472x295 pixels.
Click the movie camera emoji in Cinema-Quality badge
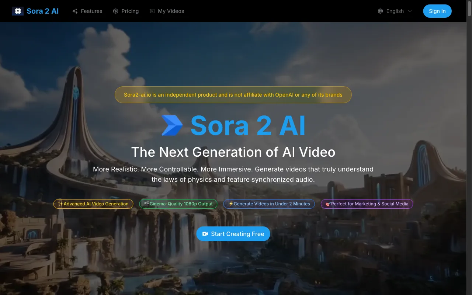(147, 204)
